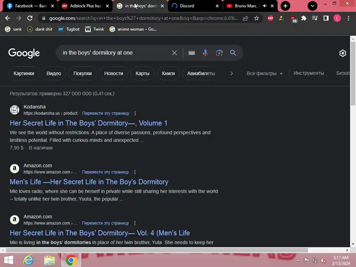Open the anime woman bookmark
The height and width of the screenshot is (267, 356).
[133, 29]
